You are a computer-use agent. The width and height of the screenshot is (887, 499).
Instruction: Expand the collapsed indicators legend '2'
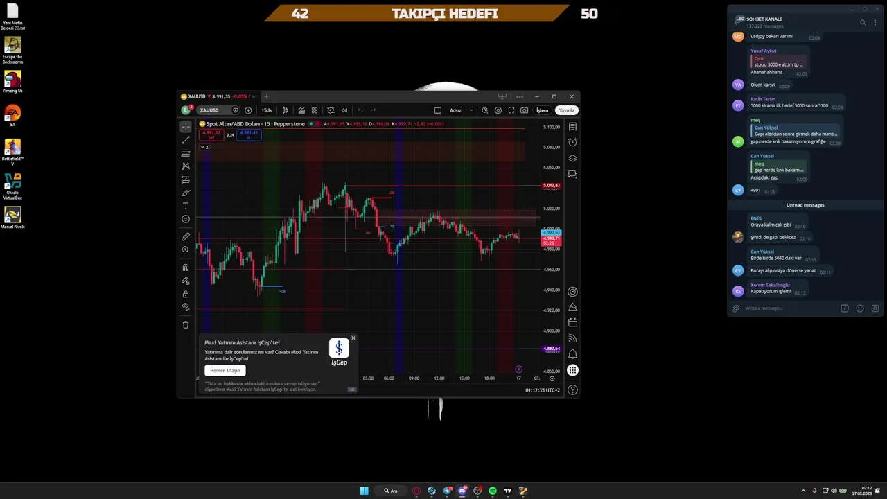pos(204,147)
